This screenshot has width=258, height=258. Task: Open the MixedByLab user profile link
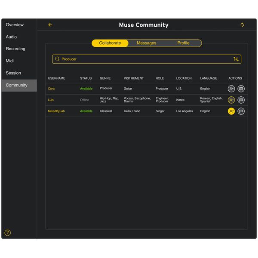[56, 111]
